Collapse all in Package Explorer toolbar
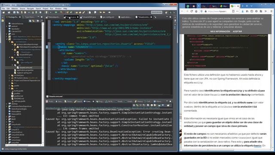The image size is (275, 155). click(30, 21)
